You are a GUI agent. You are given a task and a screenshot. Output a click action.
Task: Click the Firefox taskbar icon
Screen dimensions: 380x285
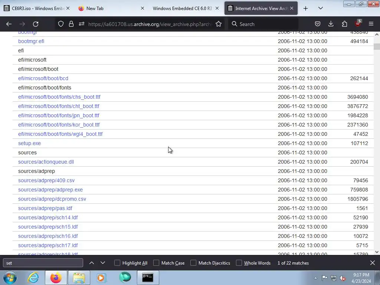56,278
